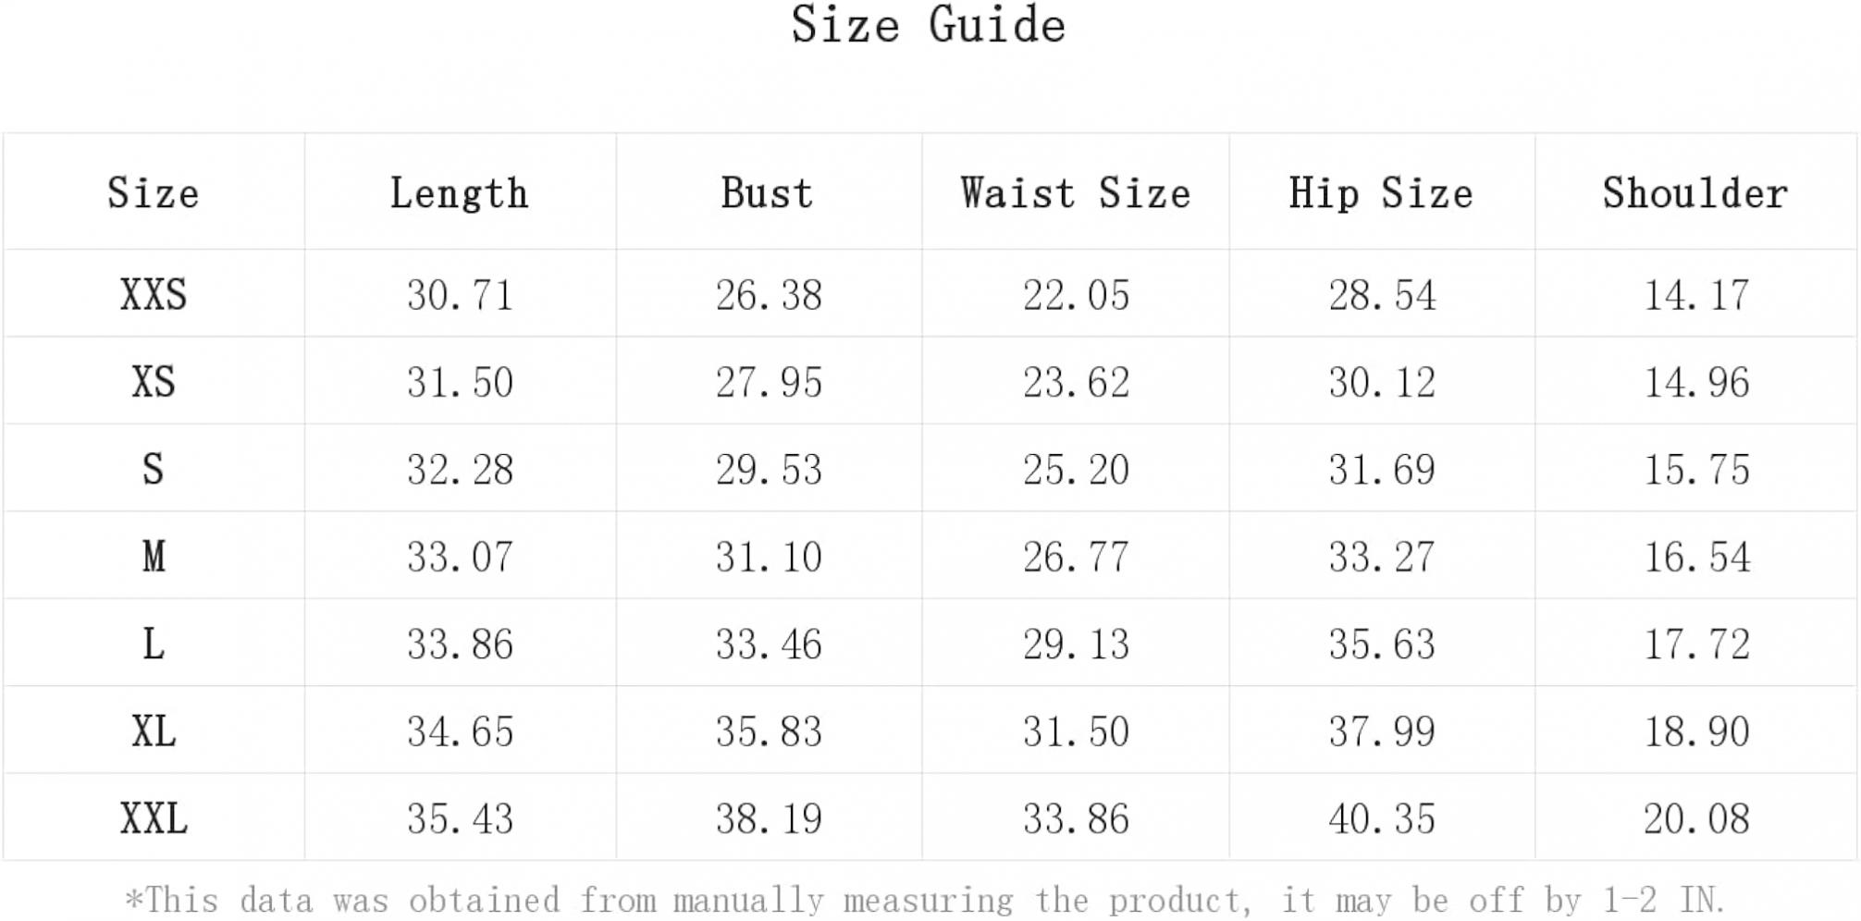
Task: Select shoulder value 18.90 for XL
Action: coord(1696,731)
